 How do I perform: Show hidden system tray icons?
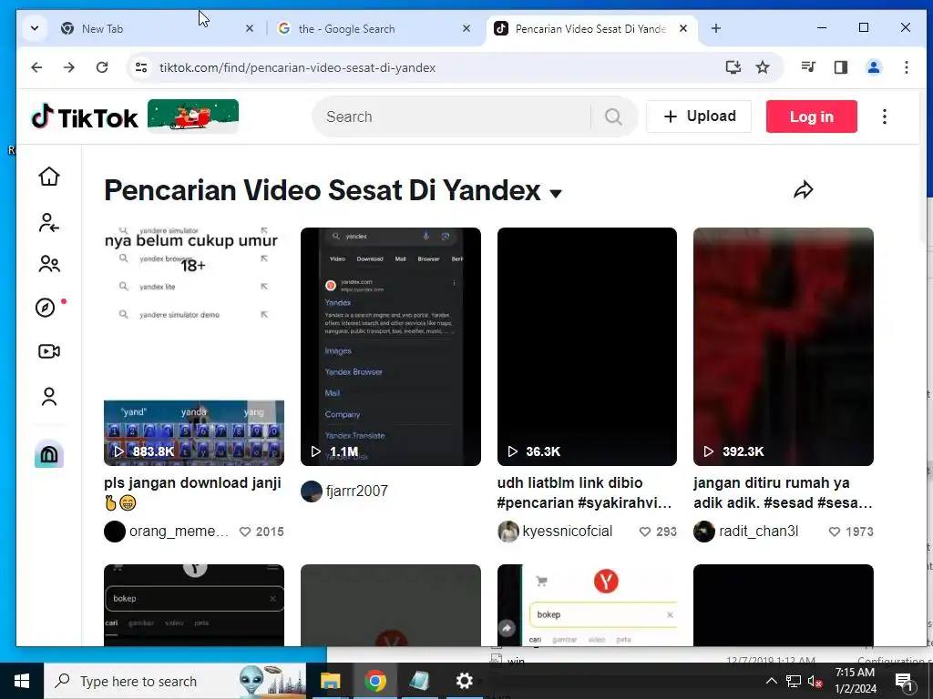coord(771,681)
